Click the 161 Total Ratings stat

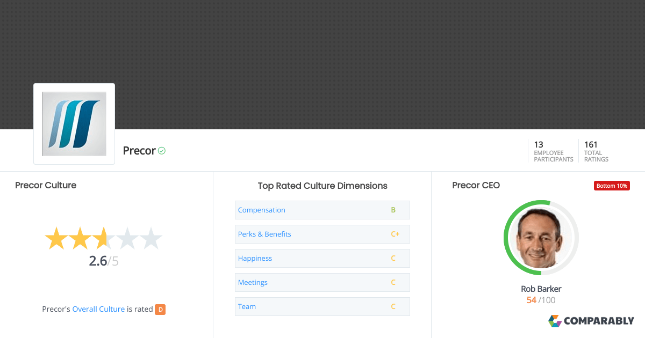pyautogui.click(x=597, y=151)
